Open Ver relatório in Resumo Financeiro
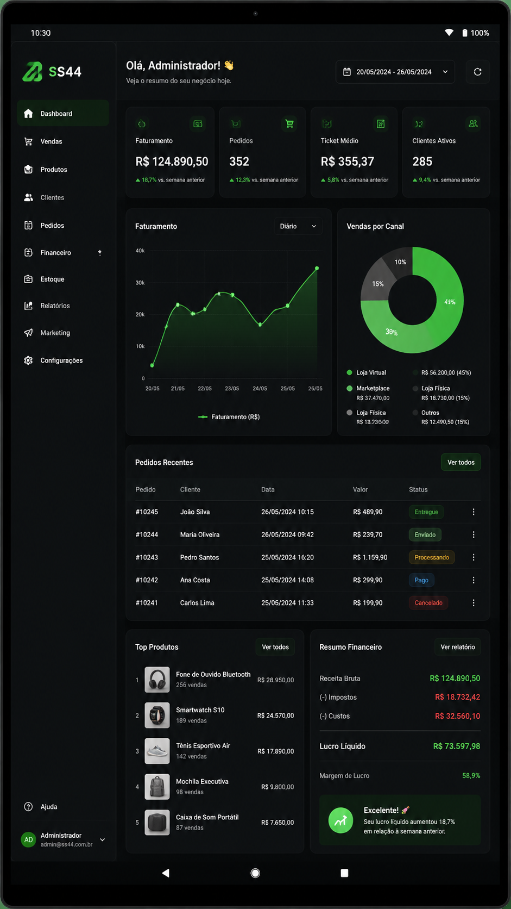 click(x=458, y=647)
